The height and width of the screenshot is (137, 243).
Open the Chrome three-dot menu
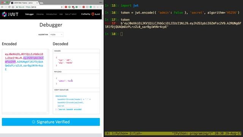tap(101, 7)
